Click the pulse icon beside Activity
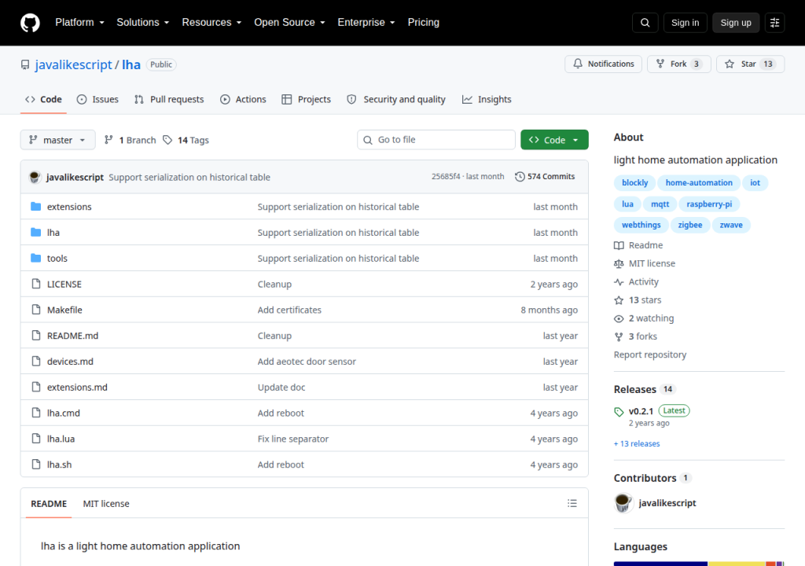 coord(619,282)
